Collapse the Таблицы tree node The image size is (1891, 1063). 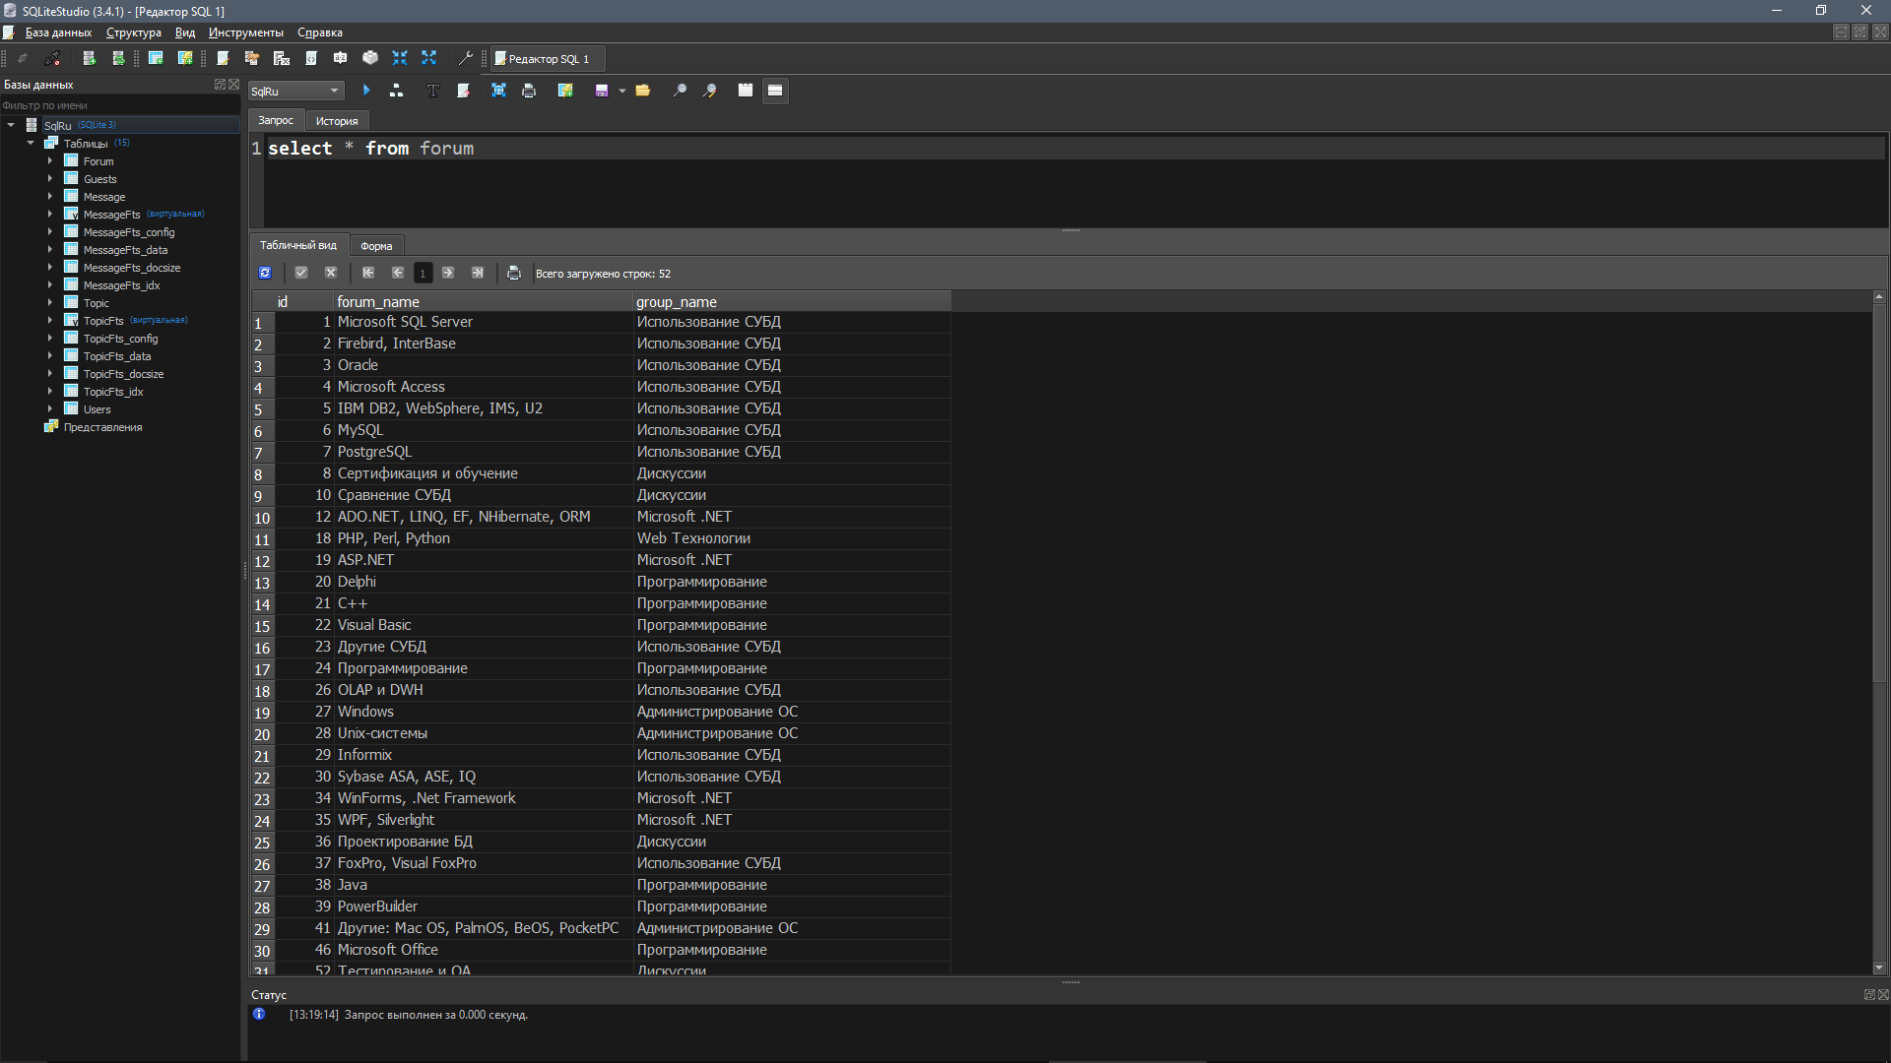click(x=31, y=143)
